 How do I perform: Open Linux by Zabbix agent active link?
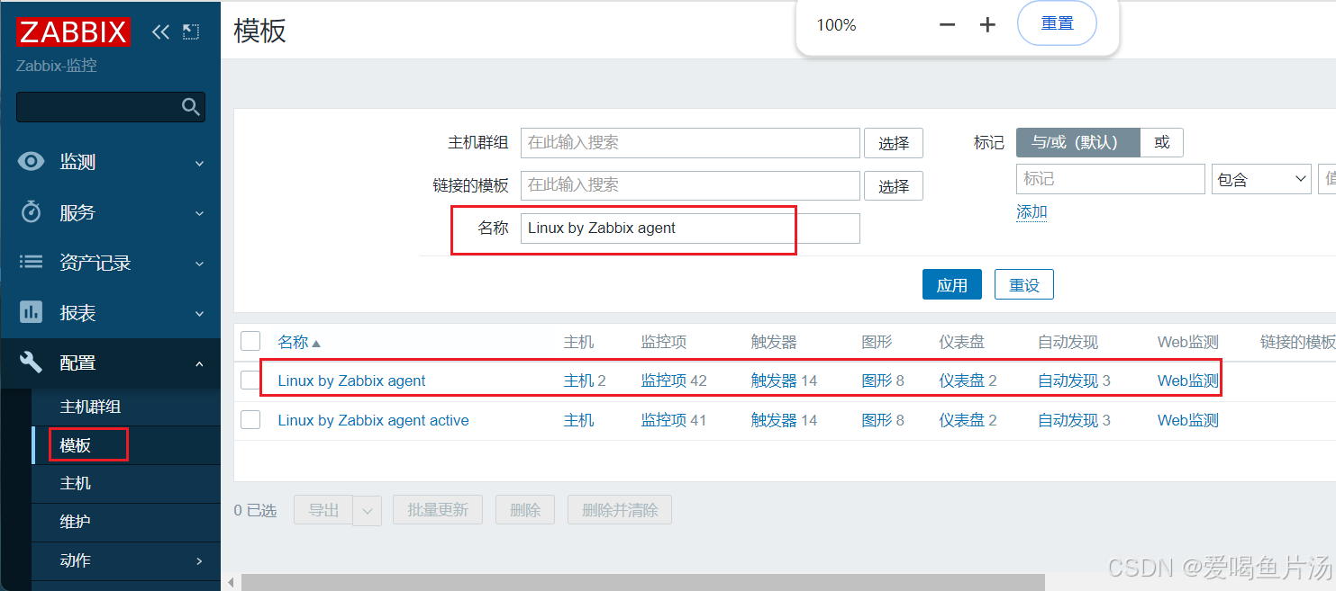(373, 420)
